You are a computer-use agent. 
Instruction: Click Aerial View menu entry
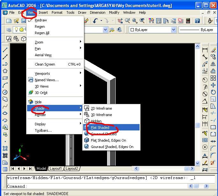tap(55, 55)
